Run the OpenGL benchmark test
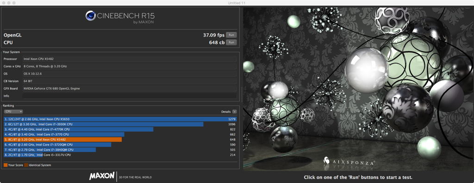 (x=231, y=35)
